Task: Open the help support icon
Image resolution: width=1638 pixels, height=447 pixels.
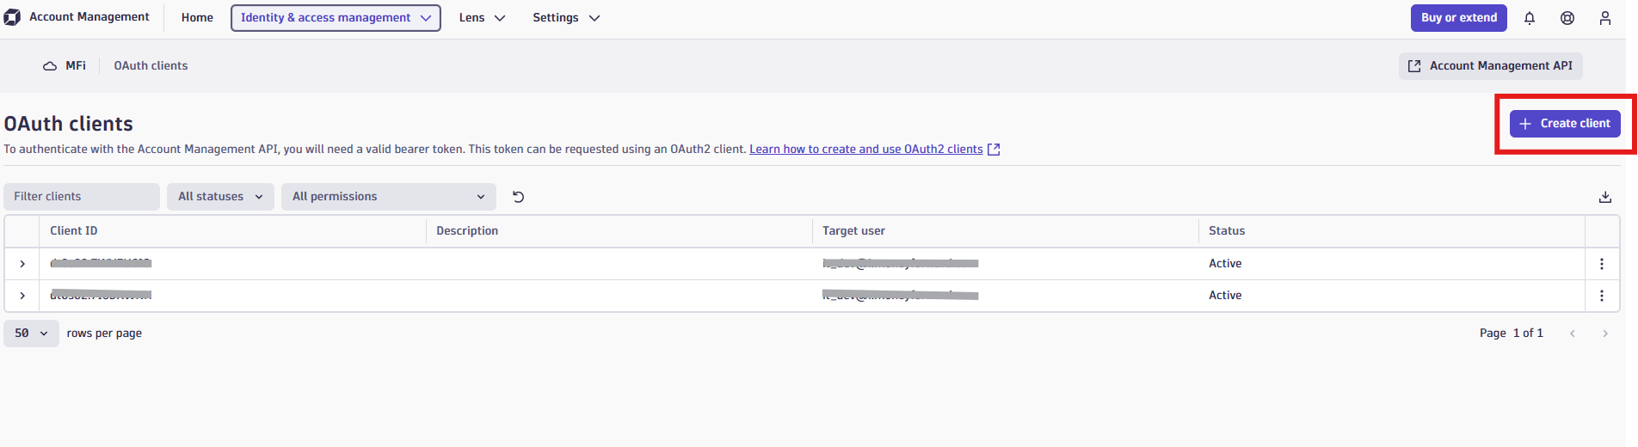Action: tap(1567, 18)
